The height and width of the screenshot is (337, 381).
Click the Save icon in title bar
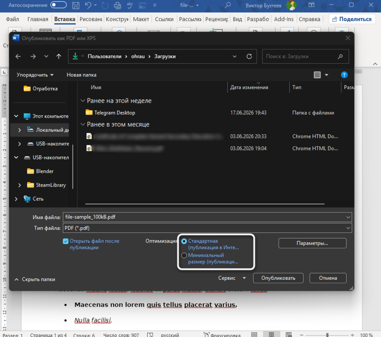point(76,5)
